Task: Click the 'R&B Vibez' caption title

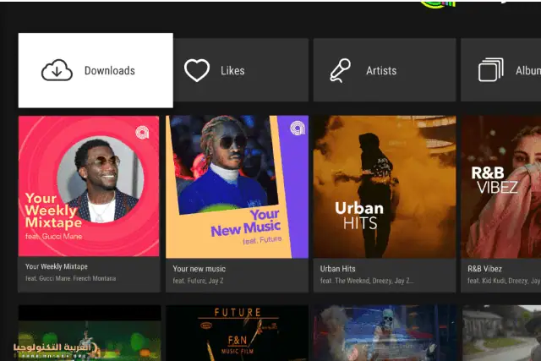Action: click(484, 269)
